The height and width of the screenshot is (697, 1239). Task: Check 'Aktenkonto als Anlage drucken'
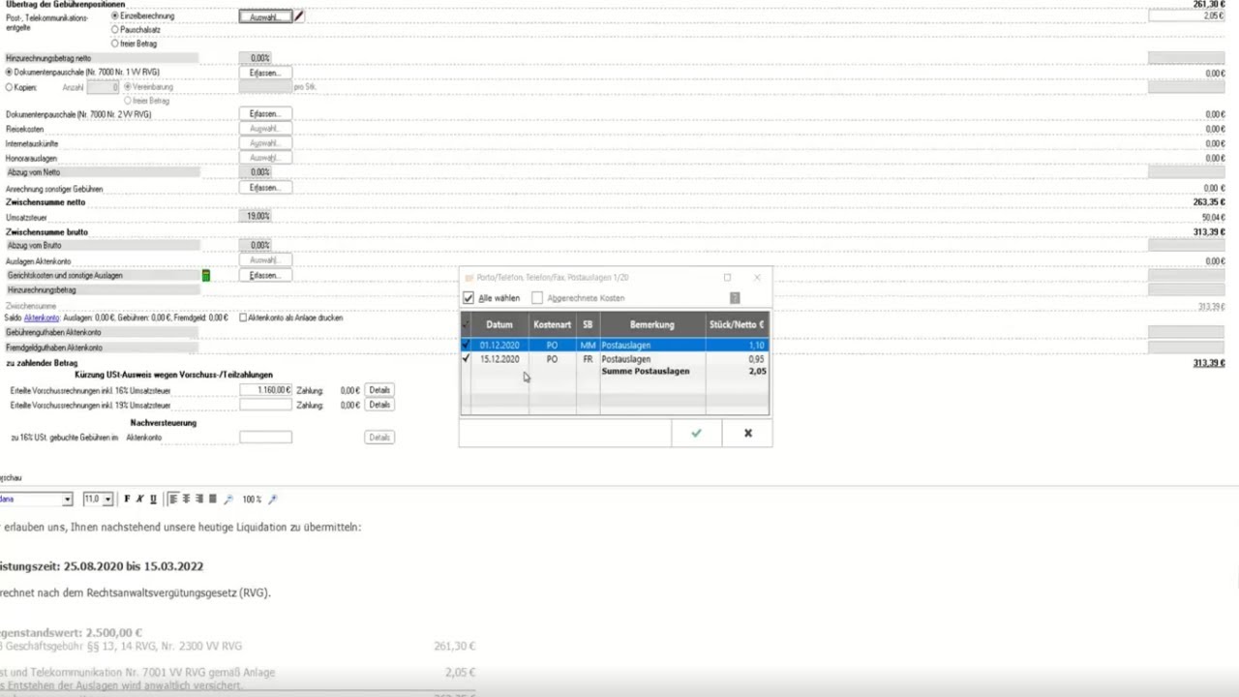click(243, 318)
